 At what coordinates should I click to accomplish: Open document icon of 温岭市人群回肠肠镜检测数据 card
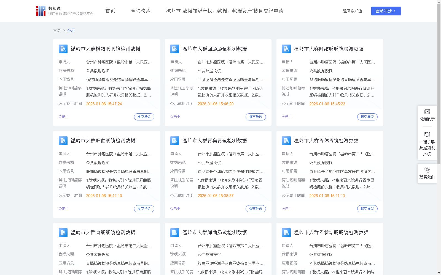pos(175,49)
